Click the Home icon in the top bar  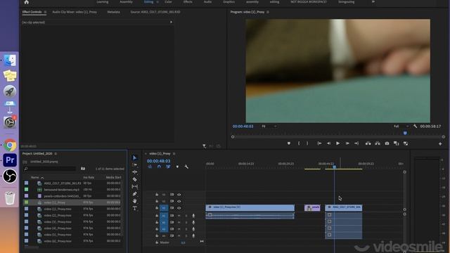coord(27,2)
